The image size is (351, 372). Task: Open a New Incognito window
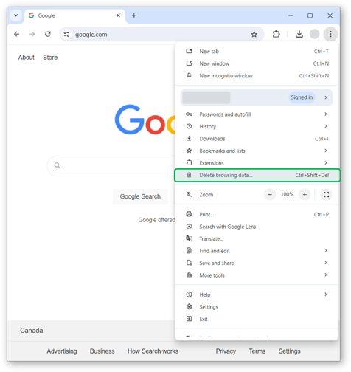257,76
